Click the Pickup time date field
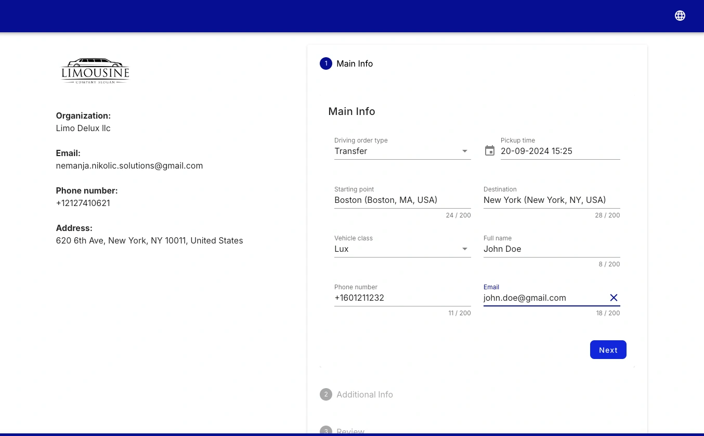The width and height of the screenshot is (704, 436). point(559,151)
